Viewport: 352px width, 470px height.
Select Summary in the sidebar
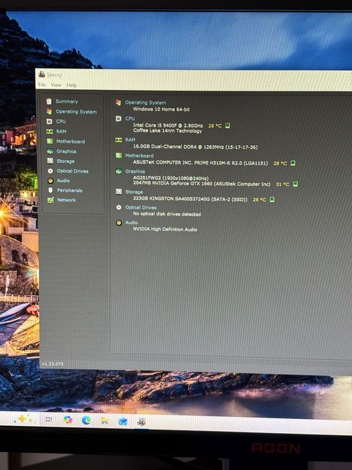66,101
